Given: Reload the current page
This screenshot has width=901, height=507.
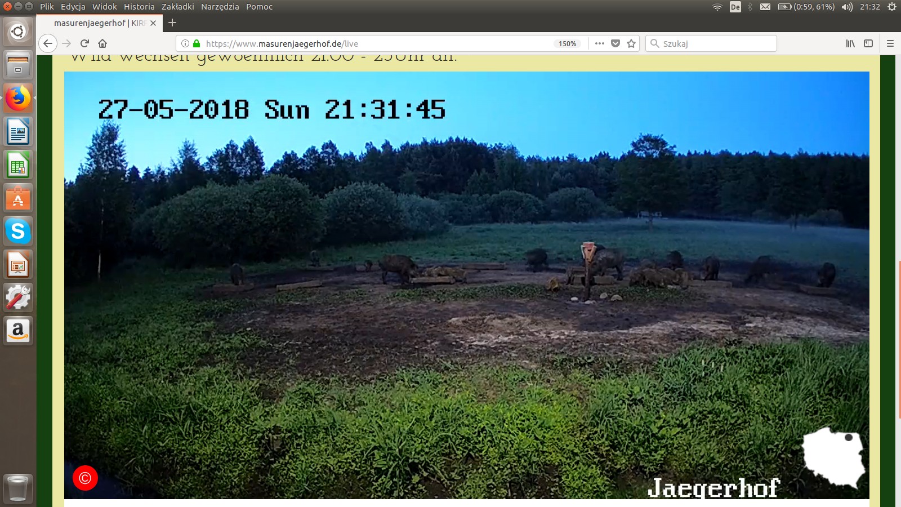Looking at the screenshot, I should tap(84, 43).
